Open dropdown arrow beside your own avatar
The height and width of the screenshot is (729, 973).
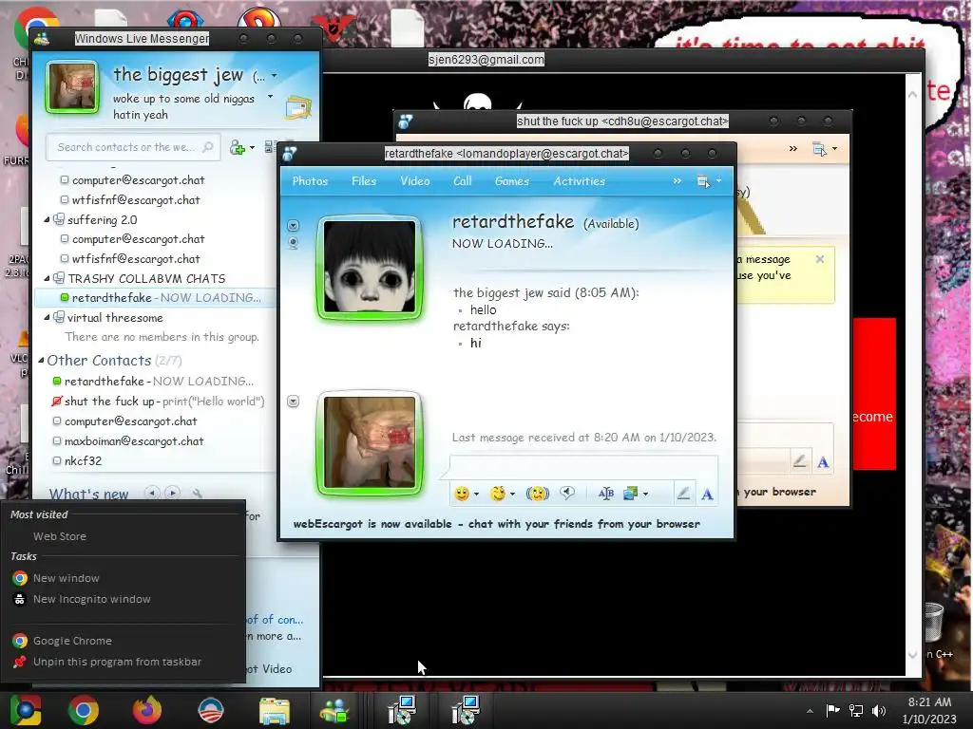point(294,402)
